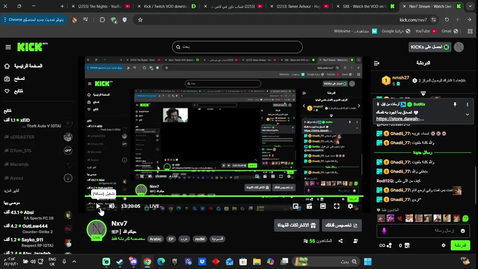The height and width of the screenshot is (269, 478).
Task: Expand the pinned message chevron
Action: 467,115
